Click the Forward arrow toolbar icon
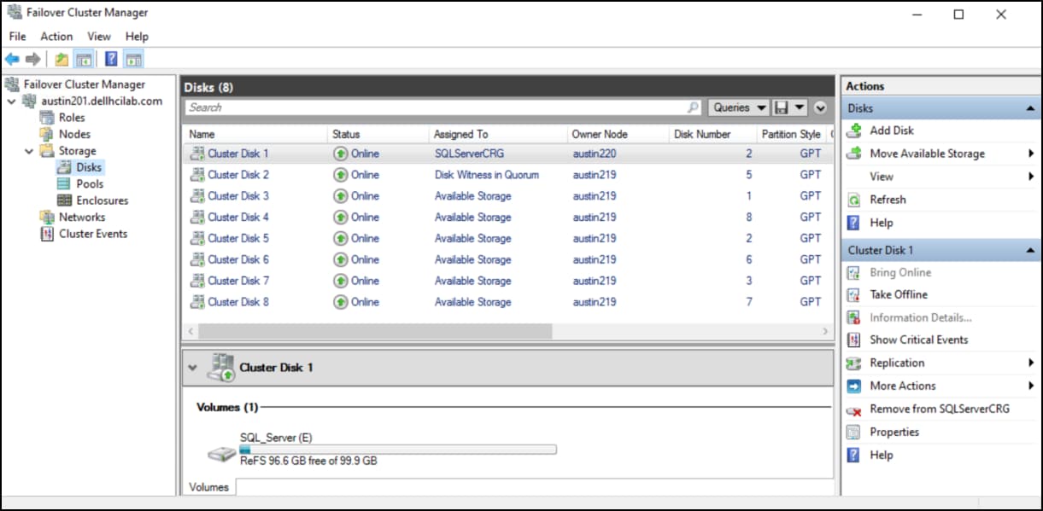 [32, 59]
